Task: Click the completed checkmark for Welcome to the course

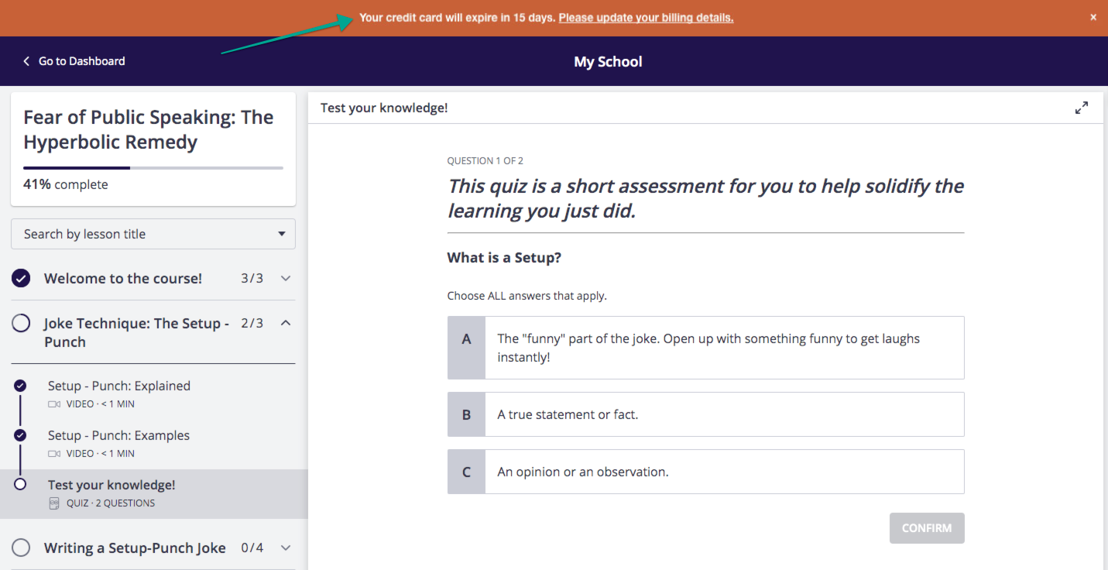Action: [x=21, y=278]
